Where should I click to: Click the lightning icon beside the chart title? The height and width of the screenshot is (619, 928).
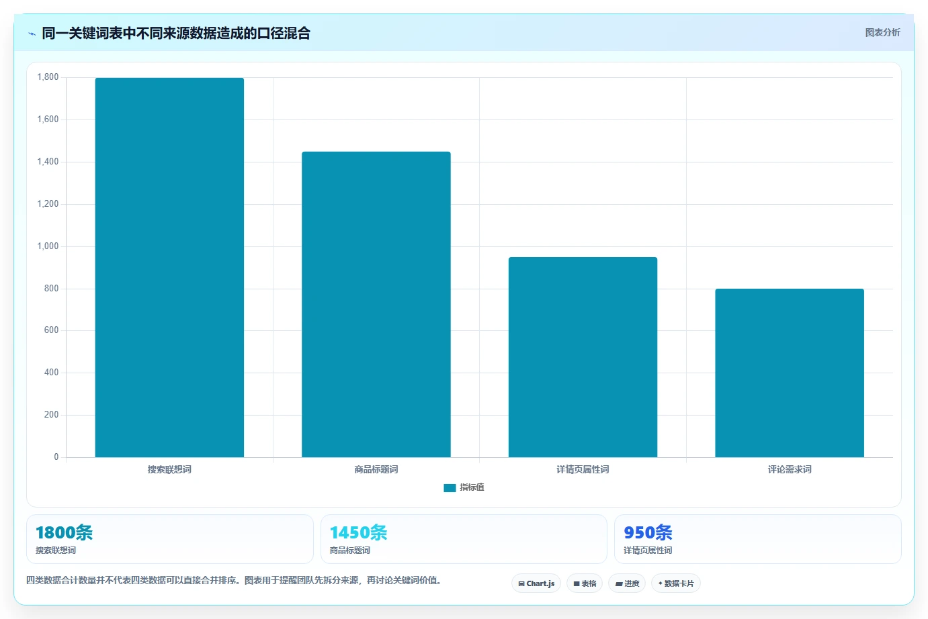coord(32,34)
